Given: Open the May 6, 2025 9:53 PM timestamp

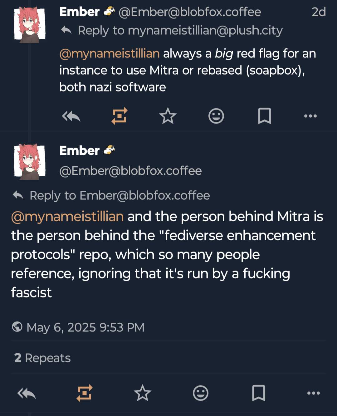Looking at the screenshot, I should 85,327.
